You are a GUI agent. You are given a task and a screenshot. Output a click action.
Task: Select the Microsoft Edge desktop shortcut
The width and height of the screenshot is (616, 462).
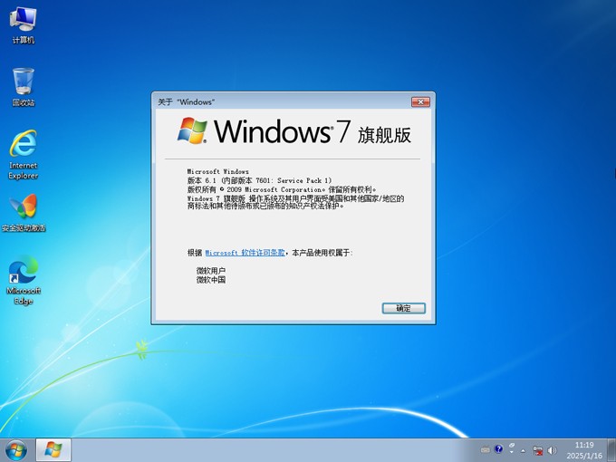point(24,280)
